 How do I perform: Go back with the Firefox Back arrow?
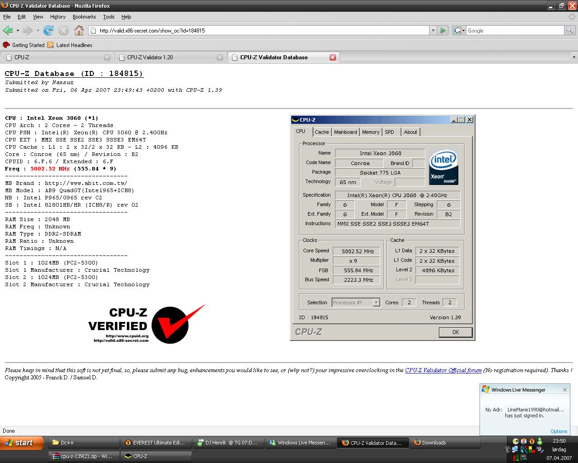8,30
